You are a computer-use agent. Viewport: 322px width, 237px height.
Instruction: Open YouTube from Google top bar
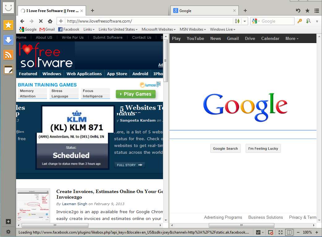pyautogui.click(x=195, y=38)
